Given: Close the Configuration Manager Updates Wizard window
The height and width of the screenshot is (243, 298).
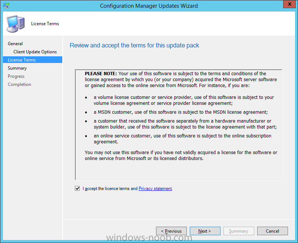Looking at the screenshot, I should point(289,4).
